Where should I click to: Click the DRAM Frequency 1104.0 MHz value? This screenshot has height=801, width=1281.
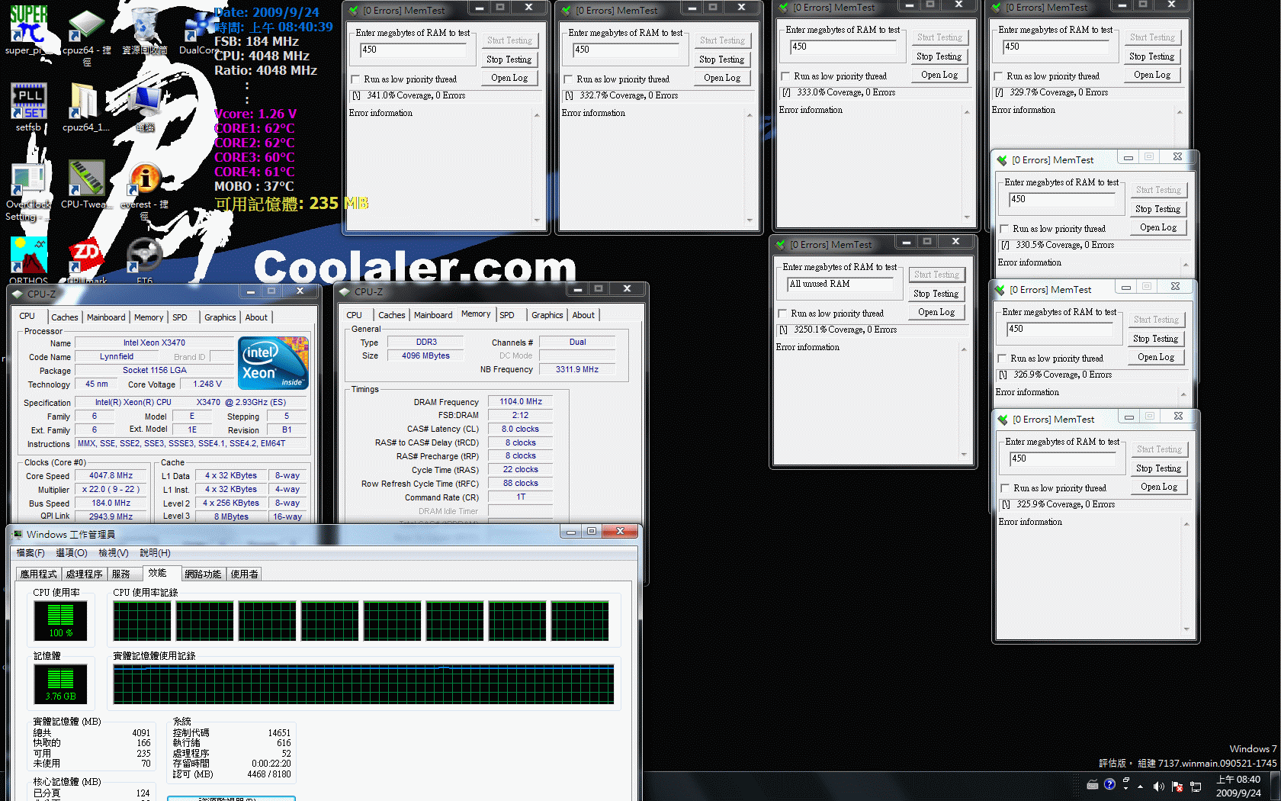pos(520,401)
